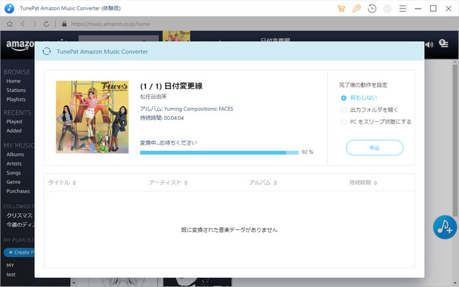Click the duration text 00:04:04
This screenshot has width=459, height=287.
[174, 118]
